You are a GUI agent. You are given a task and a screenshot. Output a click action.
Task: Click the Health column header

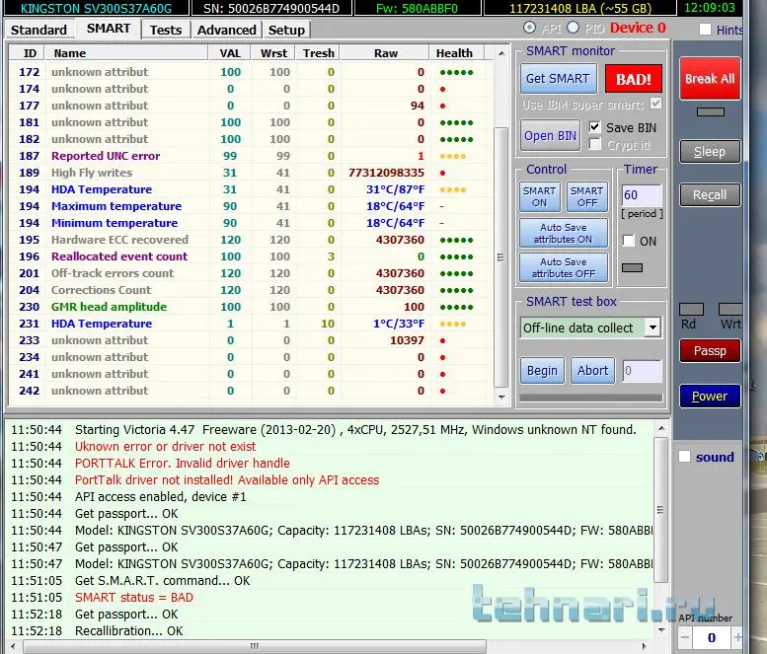click(x=454, y=53)
